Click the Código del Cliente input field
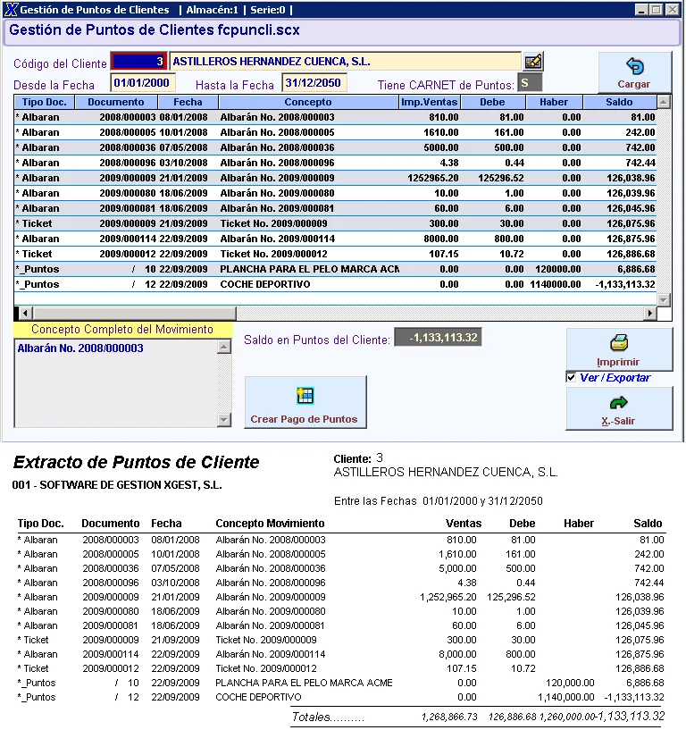The height and width of the screenshot is (730, 686). (x=138, y=62)
